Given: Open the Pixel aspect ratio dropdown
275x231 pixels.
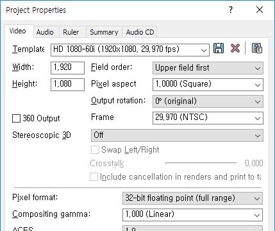Looking at the screenshot, I should tap(208, 85).
